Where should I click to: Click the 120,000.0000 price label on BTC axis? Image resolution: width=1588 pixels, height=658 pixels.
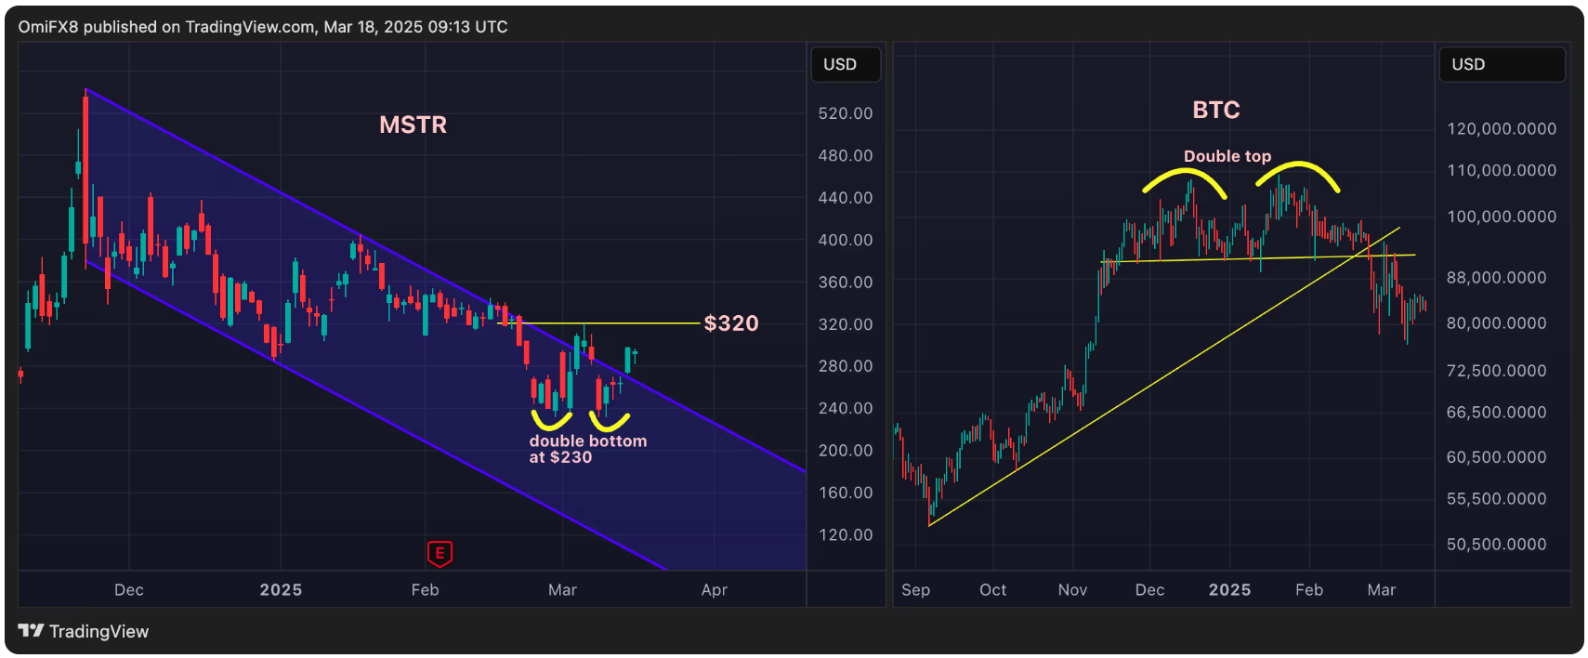pos(1502,129)
